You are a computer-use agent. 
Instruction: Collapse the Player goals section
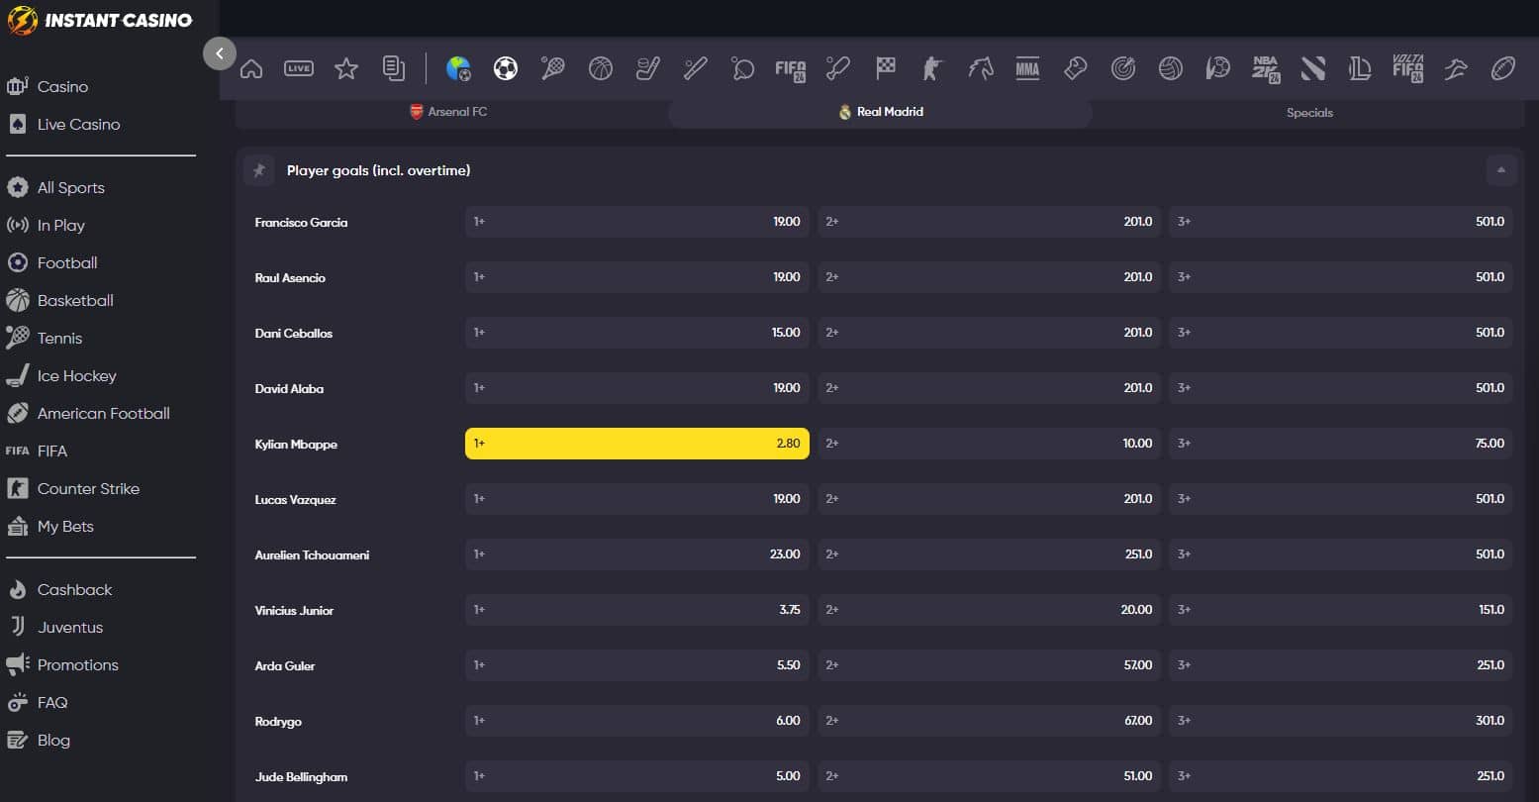point(1501,170)
